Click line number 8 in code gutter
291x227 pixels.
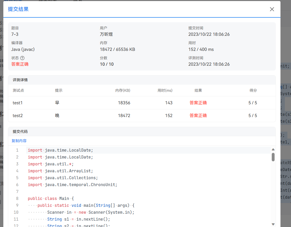pyautogui.click(x=17, y=198)
